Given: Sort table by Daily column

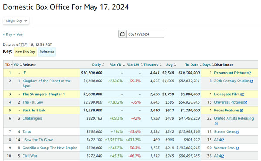Looking at the screenshot, I should (98, 65).
